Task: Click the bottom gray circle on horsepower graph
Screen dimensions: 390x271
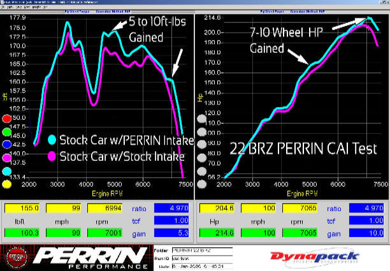Action: pyautogui.click(x=202, y=185)
